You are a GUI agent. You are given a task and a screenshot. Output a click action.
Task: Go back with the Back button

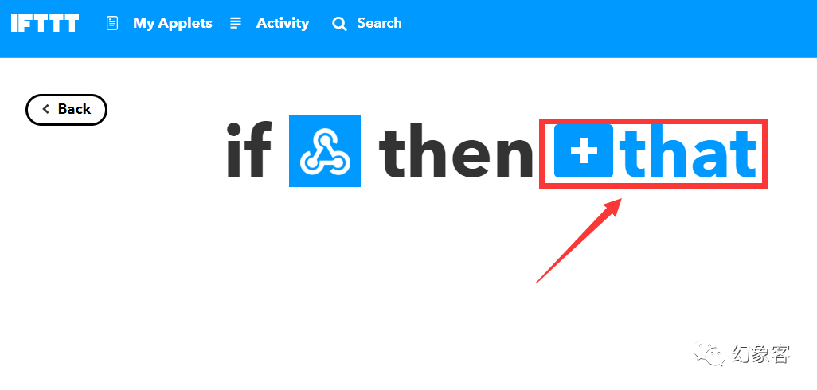(x=66, y=109)
